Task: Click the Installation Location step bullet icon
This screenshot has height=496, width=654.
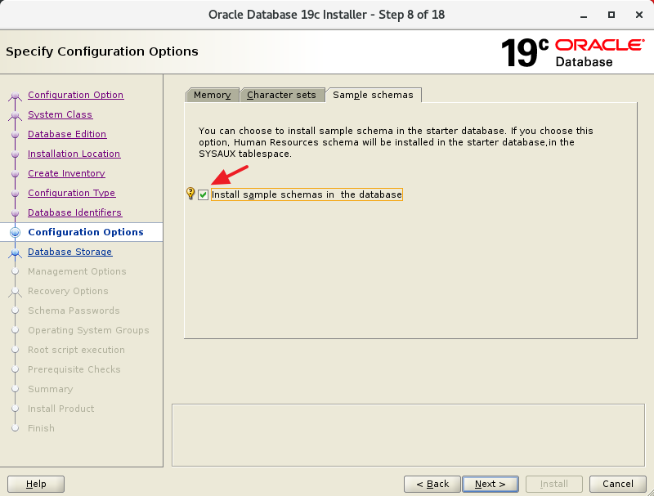Action: point(15,154)
